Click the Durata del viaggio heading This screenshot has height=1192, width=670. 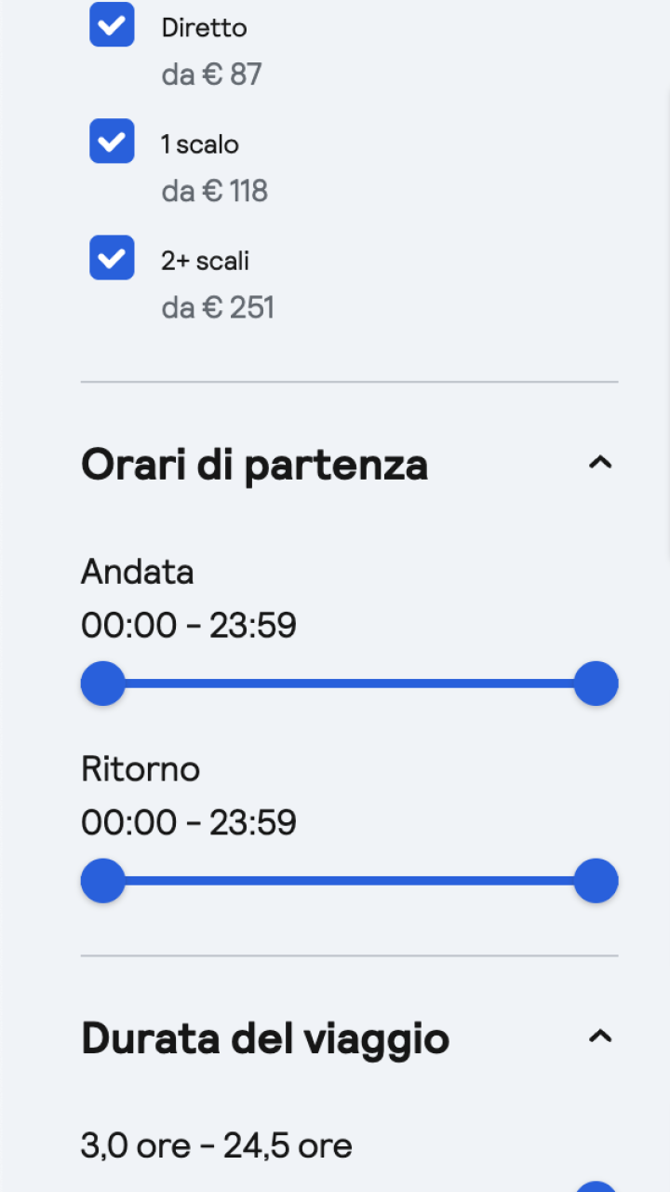click(265, 1038)
